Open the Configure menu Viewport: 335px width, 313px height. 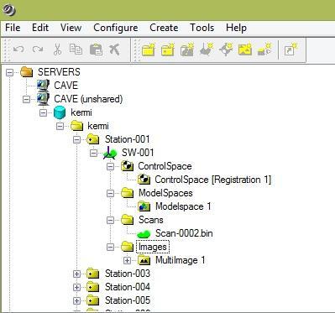[116, 28]
